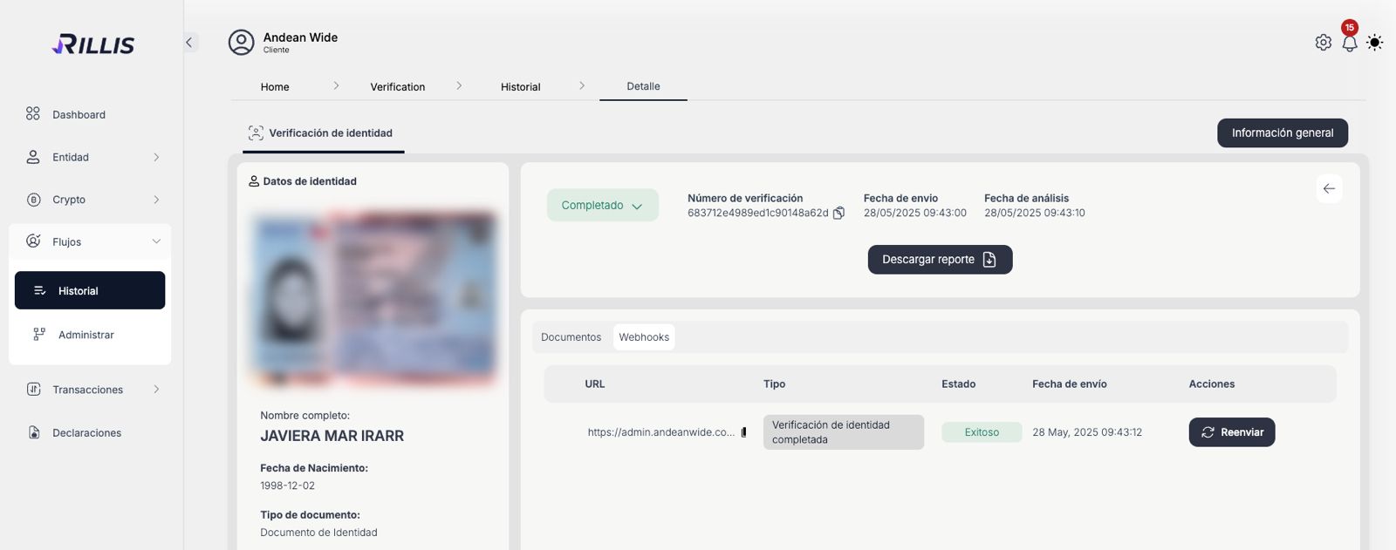The width and height of the screenshot is (1396, 550).
Task: Select the Detalle breadcrumb tab
Action: pos(643,86)
